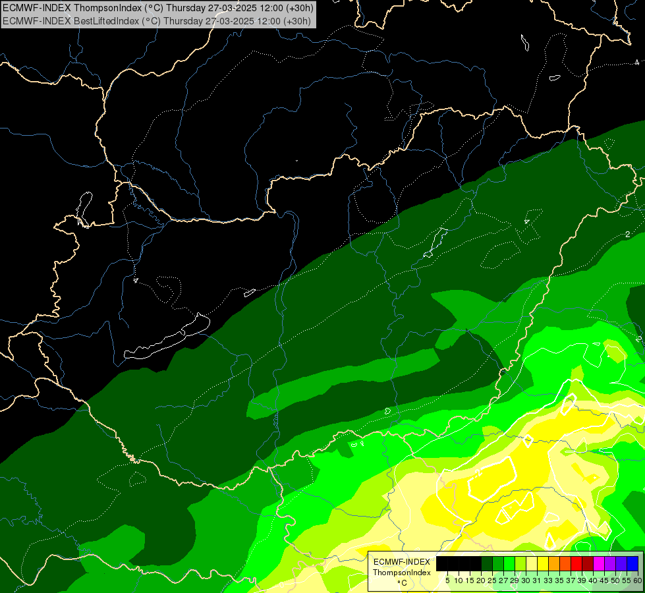Viewport: 645px width, 593px height.
Task: Click the bright yellow 31–33 legend swatch
Action: pos(543,563)
